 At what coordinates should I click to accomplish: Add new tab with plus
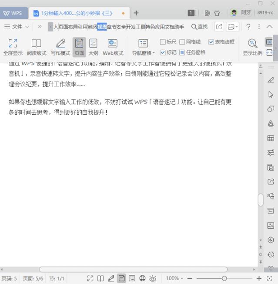tap(136, 13)
